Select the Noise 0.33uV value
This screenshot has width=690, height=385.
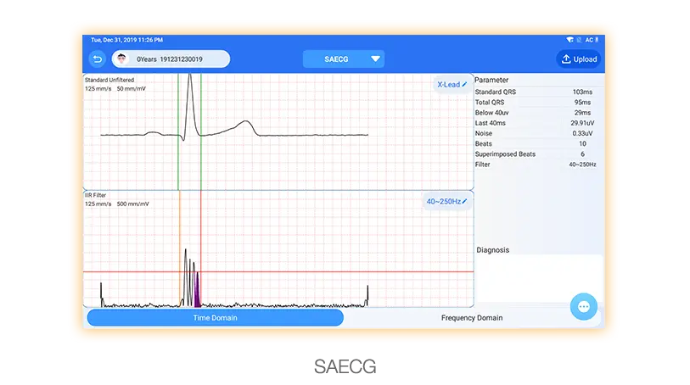582,133
